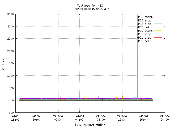Click the light blue NPD2 bias legend line
This screenshot has width=170, height=127.
(158, 24)
